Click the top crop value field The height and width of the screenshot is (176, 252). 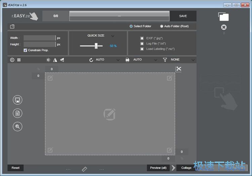tap(52, 69)
